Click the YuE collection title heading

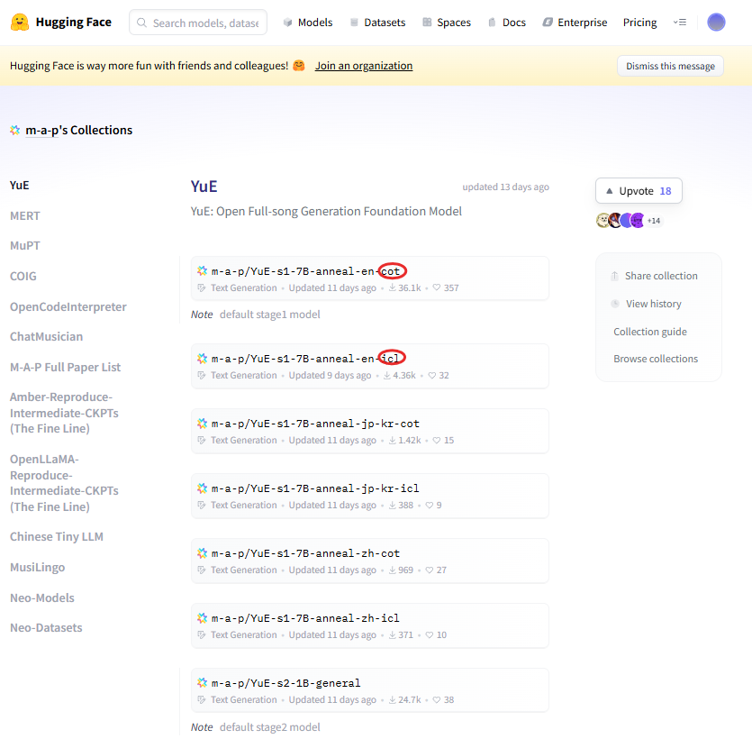(x=204, y=187)
